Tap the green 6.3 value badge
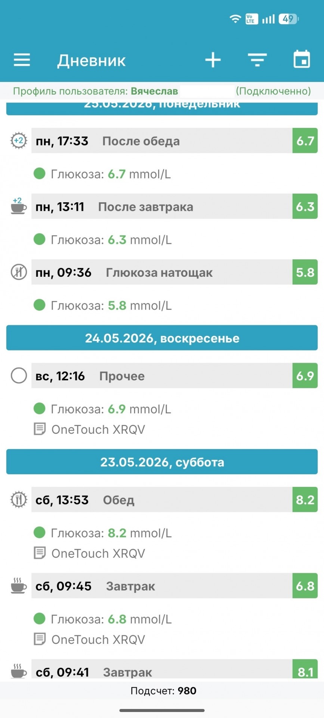 305,206
